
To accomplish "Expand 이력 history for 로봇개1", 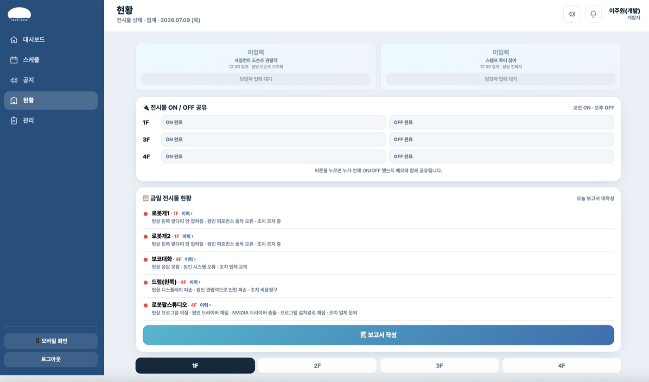I will (x=187, y=214).
